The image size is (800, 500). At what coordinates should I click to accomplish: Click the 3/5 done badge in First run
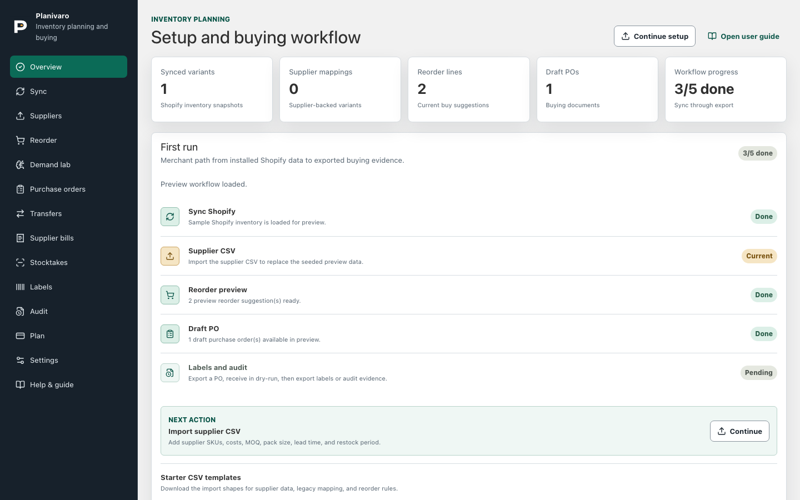758,153
